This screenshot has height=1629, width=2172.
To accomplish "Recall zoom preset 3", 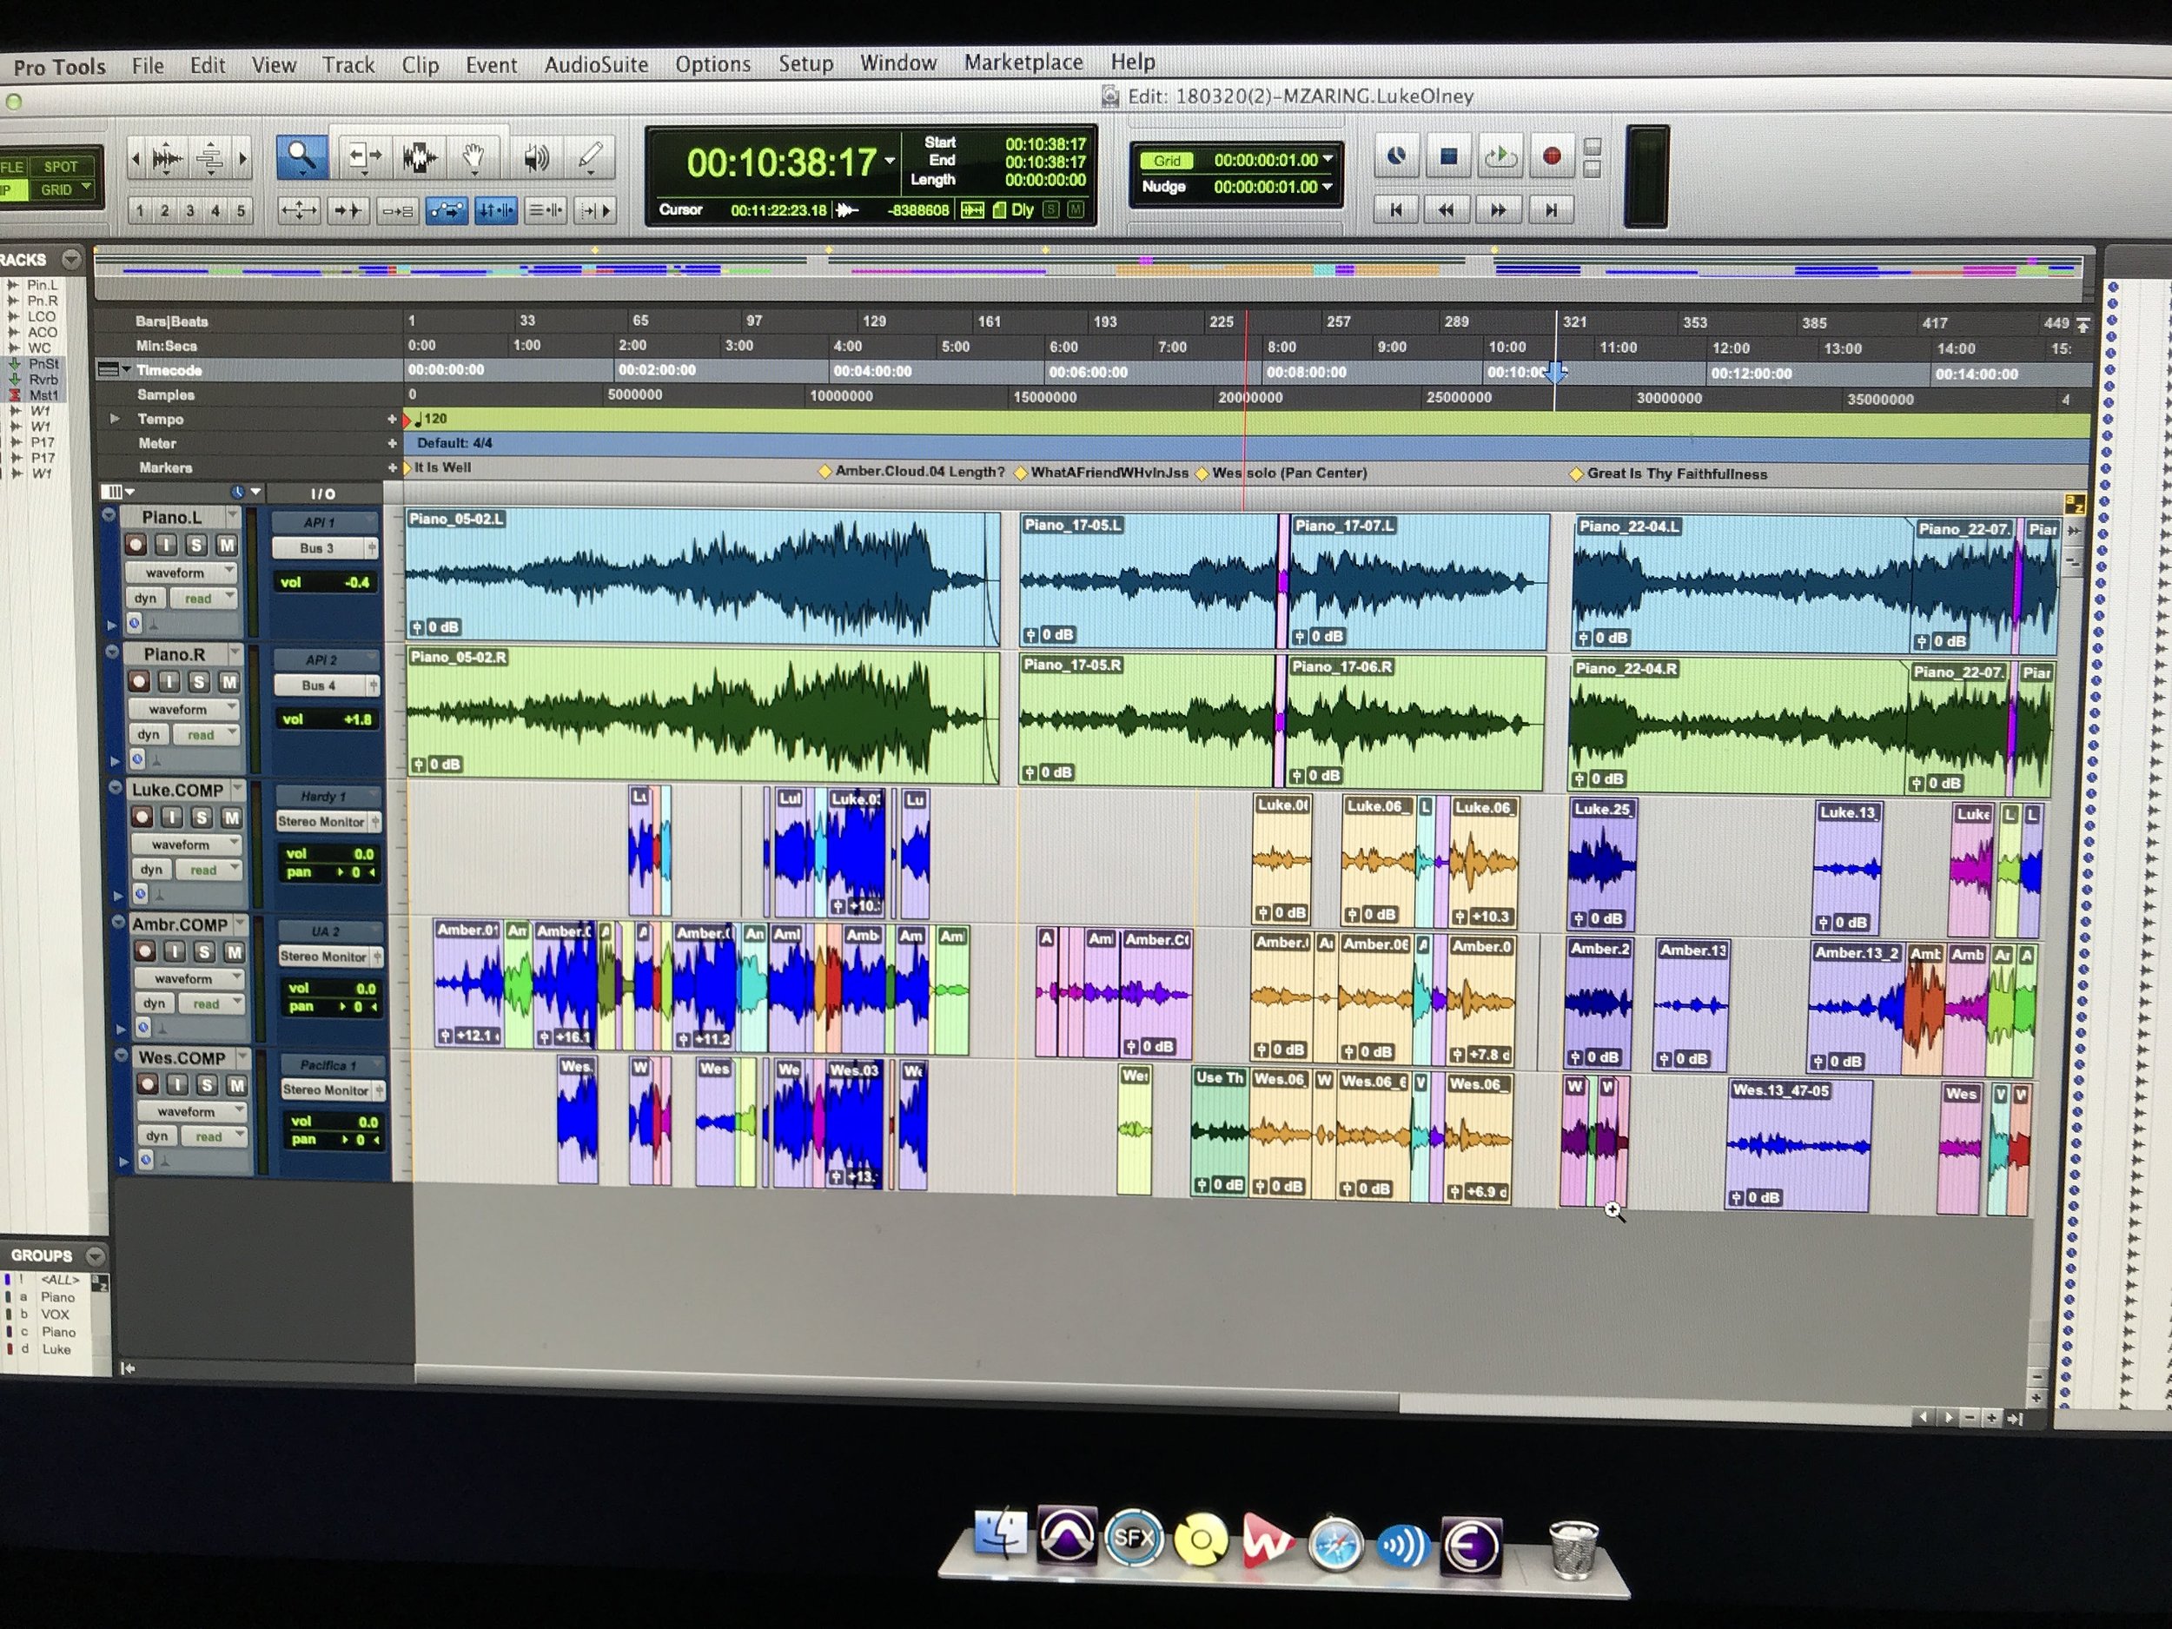I will [190, 210].
